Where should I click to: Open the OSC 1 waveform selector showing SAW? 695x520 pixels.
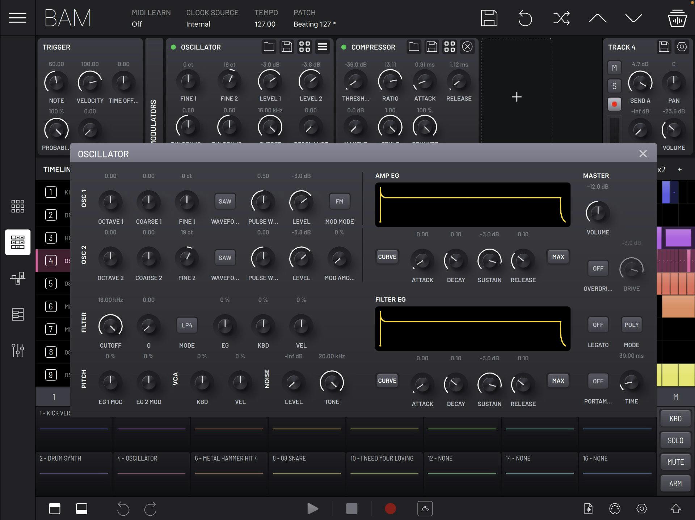pos(225,201)
